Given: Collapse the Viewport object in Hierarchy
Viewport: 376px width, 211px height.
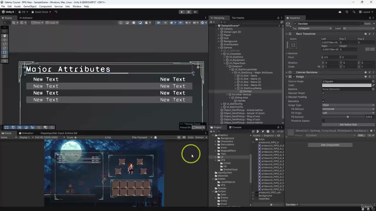Looking at the screenshot, I should click(x=227, y=66).
